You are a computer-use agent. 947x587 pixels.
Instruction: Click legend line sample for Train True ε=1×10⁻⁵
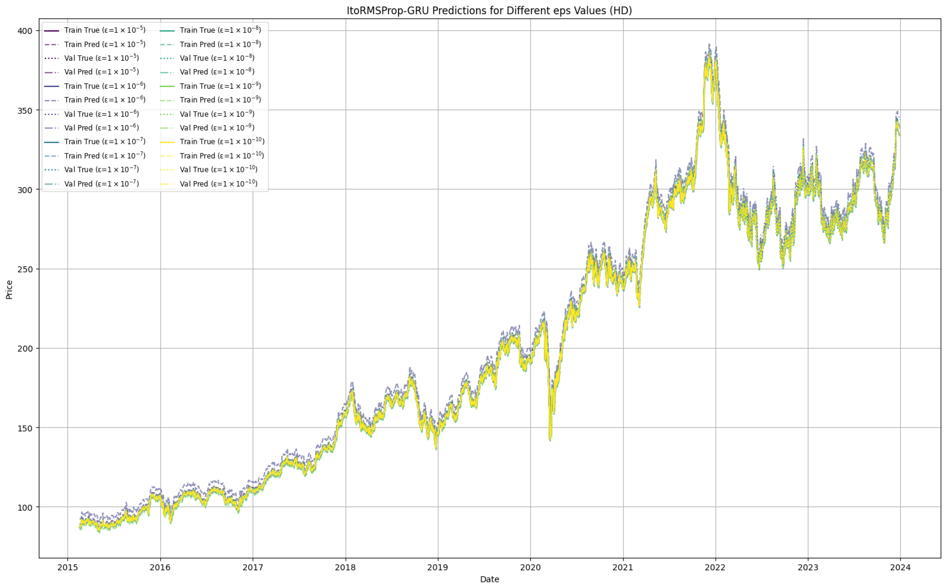coord(52,30)
